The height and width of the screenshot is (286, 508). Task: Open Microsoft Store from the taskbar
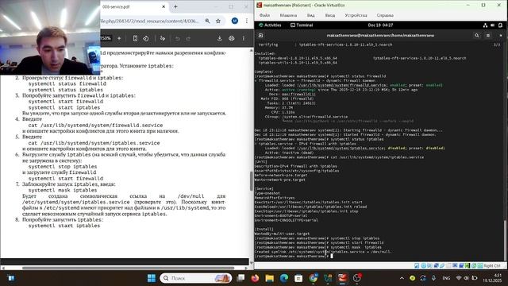tap(298, 278)
